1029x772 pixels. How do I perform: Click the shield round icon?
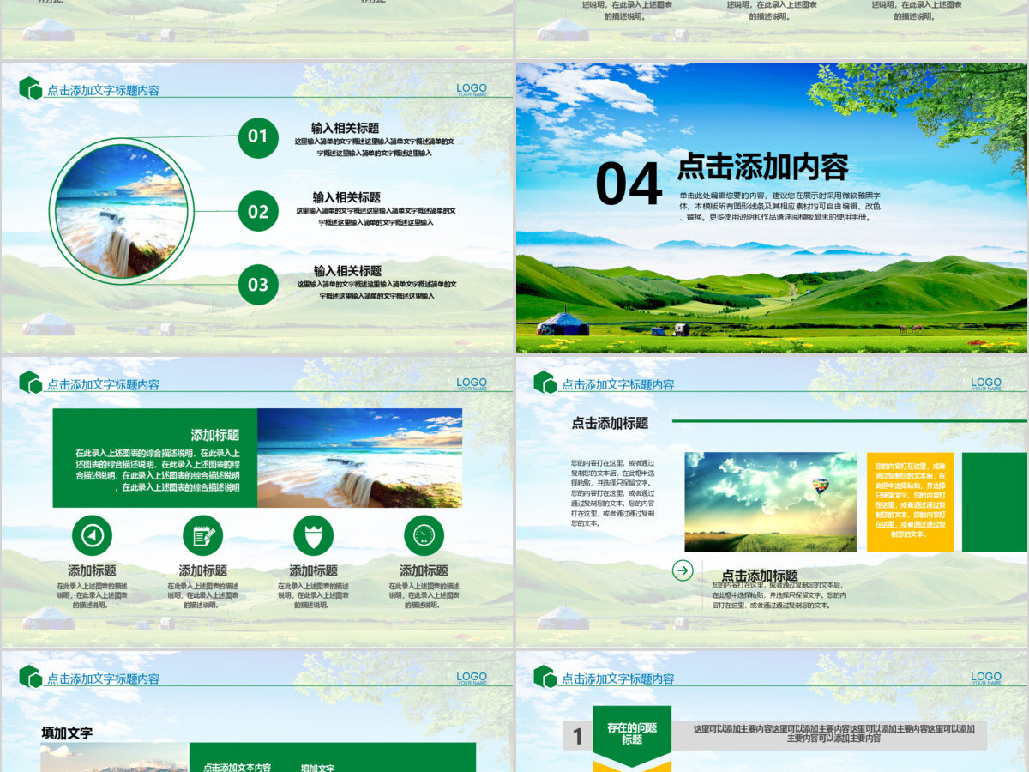click(314, 536)
